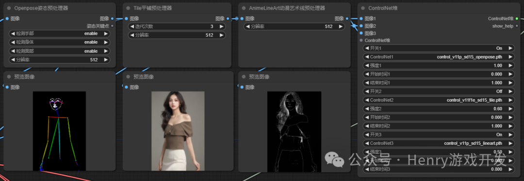This screenshot has height=181, width=524.
Task: Toggle 检测手部 enable setting
Action: point(60,33)
